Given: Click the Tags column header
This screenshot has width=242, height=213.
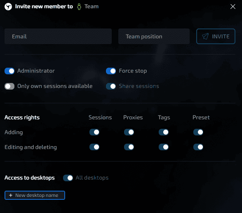Looking at the screenshot, I should tap(164, 118).
